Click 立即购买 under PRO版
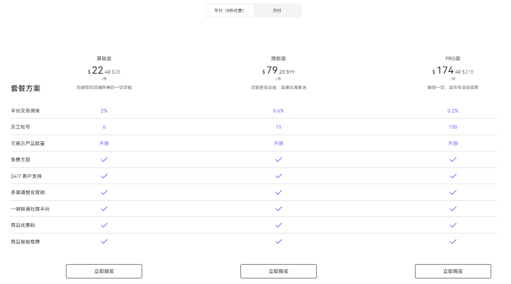 click(x=453, y=271)
